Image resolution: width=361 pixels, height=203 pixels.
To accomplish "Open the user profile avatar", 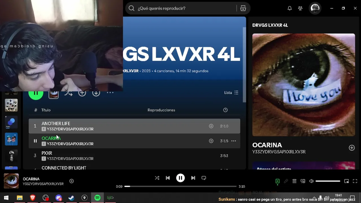I will [x=315, y=8].
